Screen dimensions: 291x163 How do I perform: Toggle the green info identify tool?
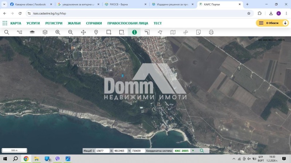[134, 32]
